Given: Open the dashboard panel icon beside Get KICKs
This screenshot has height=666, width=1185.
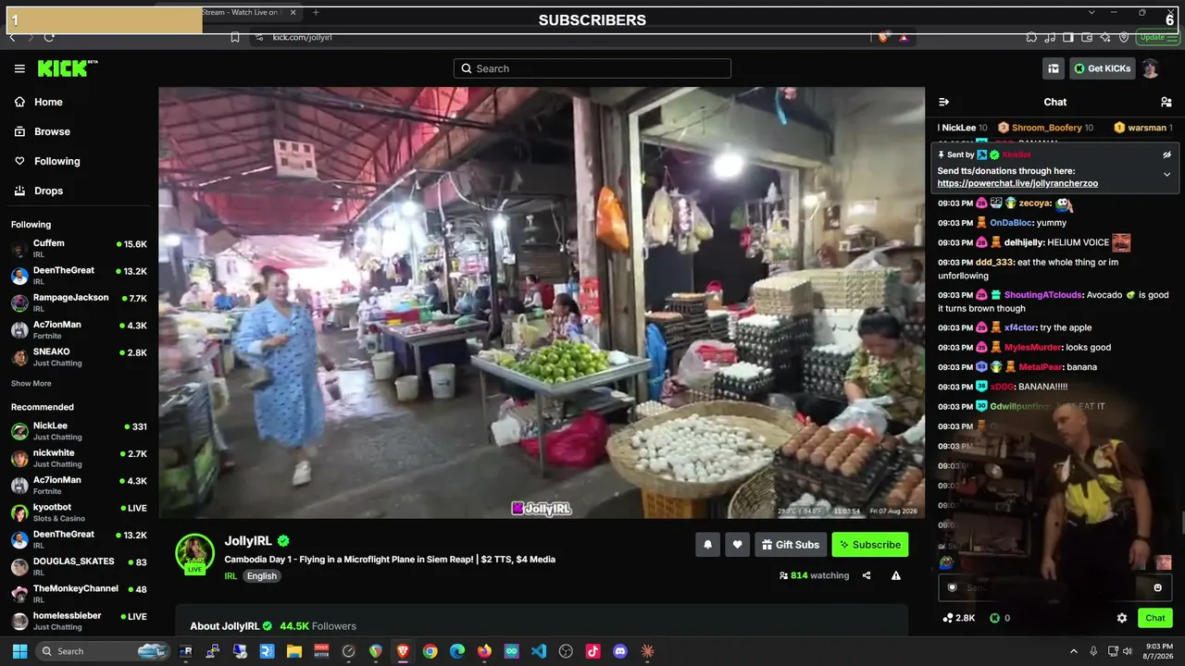Looking at the screenshot, I should tap(1054, 68).
